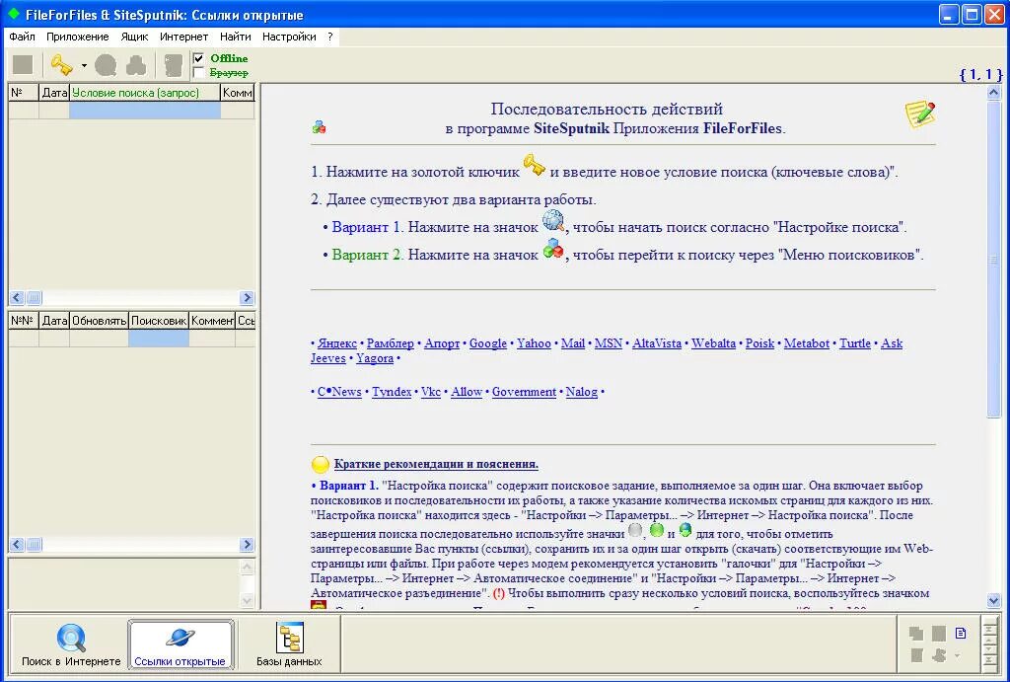
Task: Select the Ссылки открытые section button
Action: [x=180, y=644]
